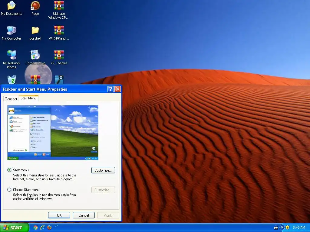
Task: Show hidden tray icons with the arrow
Action: 282,227
